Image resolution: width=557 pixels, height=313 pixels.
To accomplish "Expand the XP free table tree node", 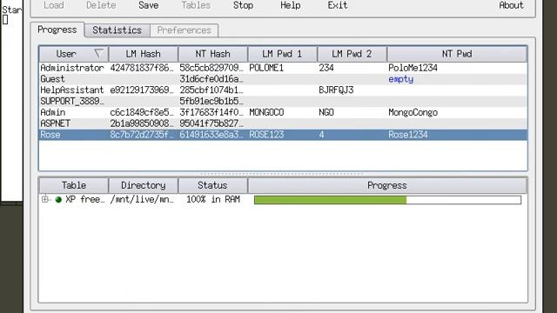I will 44,199.
